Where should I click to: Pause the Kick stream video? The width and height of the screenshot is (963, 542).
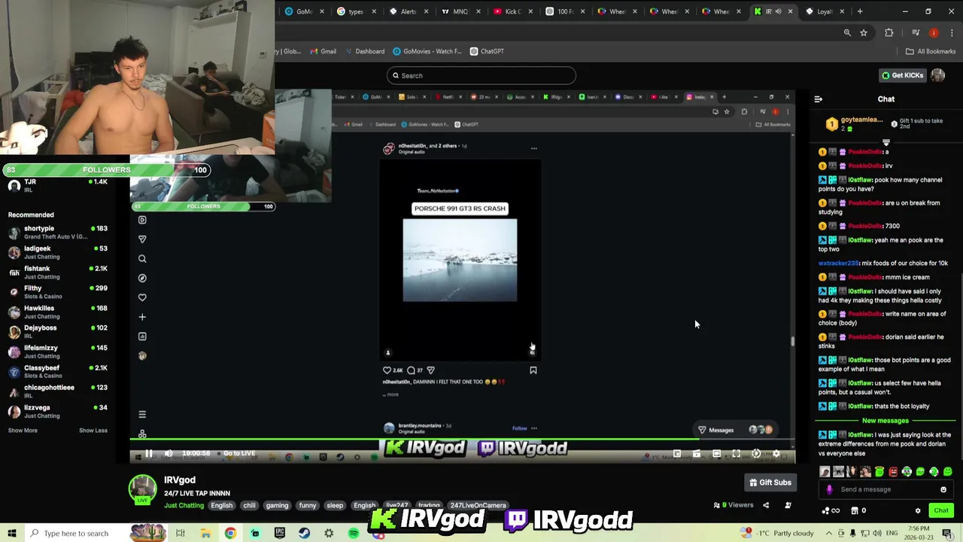[149, 453]
